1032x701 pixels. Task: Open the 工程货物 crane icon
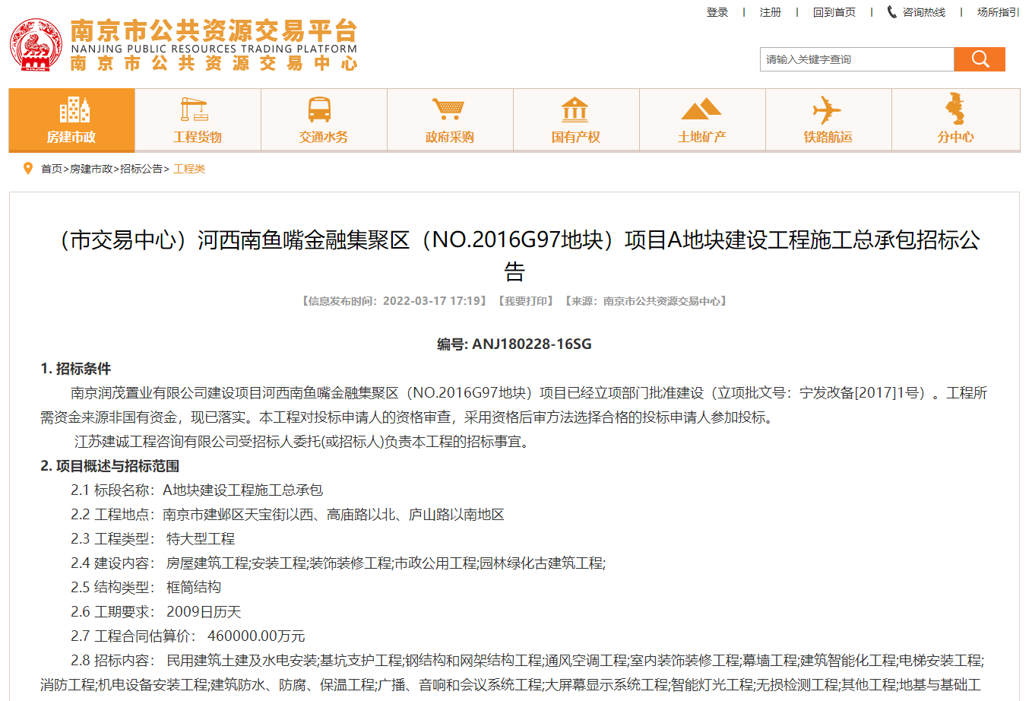[195, 110]
